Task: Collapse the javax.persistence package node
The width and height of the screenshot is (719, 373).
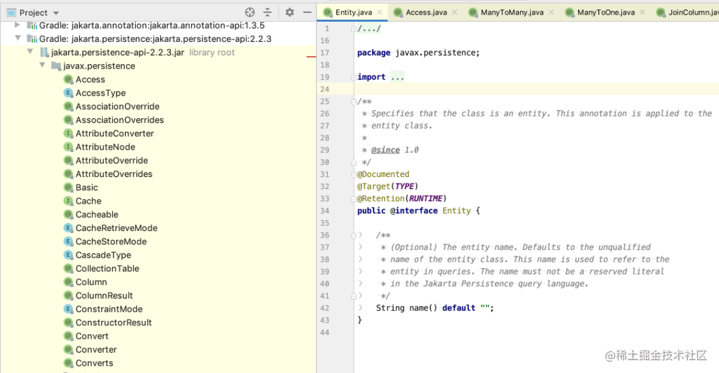Action: (x=42, y=66)
